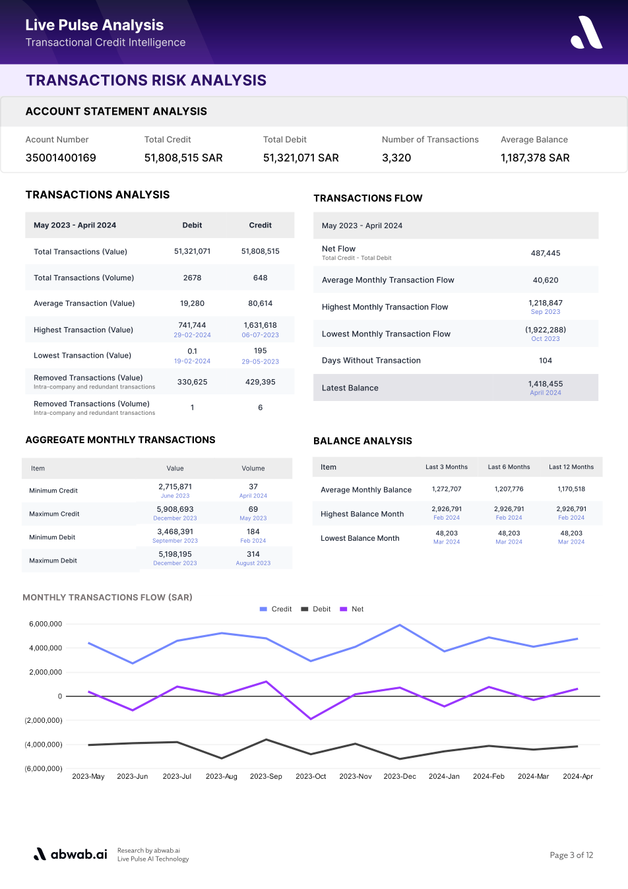
Task: Click the white abwab logo in header
Action: [586, 32]
